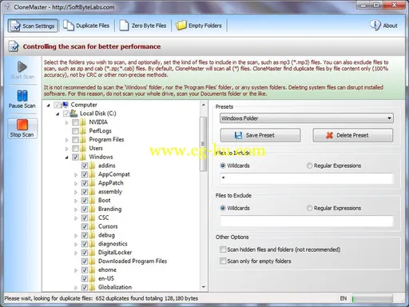Select the Branding folder name
The height and width of the screenshot is (307, 409).
click(x=109, y=209)
